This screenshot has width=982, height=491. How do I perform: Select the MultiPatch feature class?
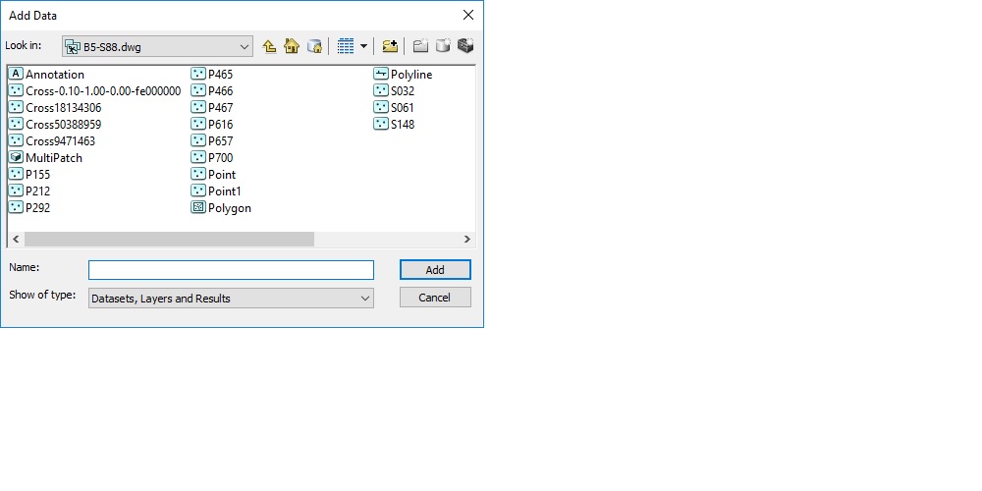tap(46, 158)
